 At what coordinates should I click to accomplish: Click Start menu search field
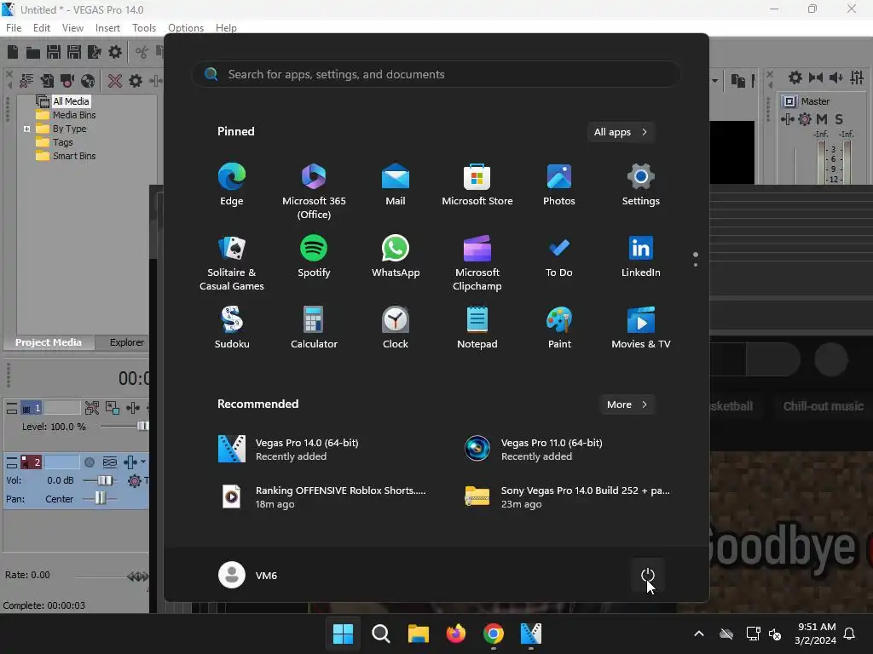click(436, 74)
